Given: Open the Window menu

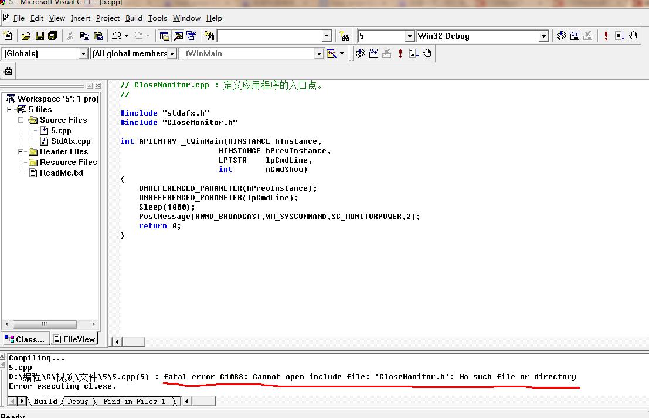Looking at the screenshot, I should click(x=186, y=18).
